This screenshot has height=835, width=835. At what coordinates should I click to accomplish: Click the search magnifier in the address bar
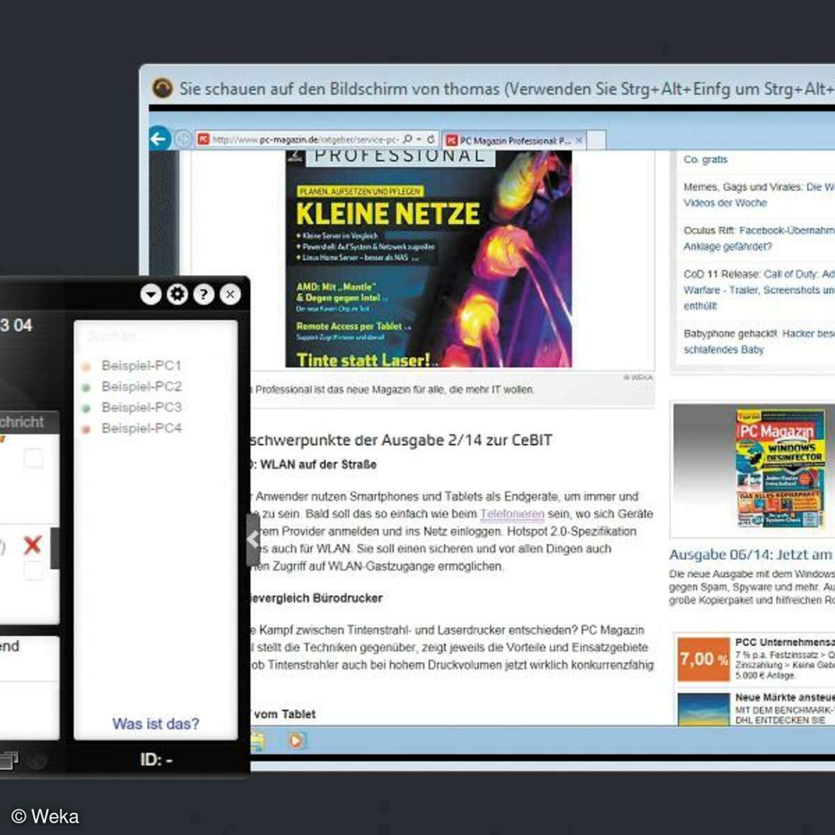(x=408, y=139)
